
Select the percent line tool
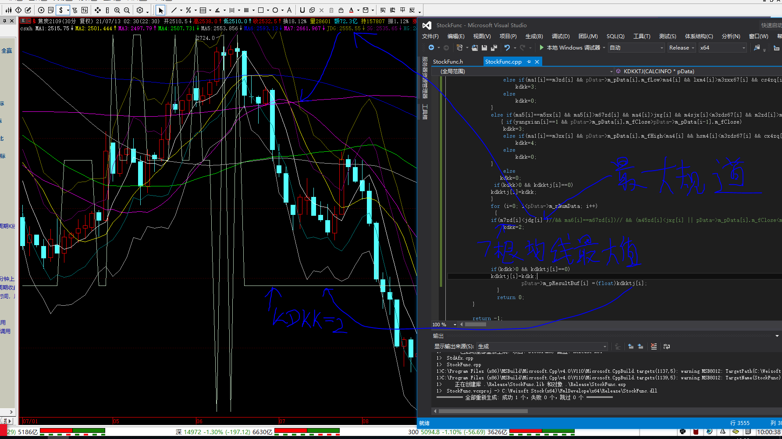188,10
